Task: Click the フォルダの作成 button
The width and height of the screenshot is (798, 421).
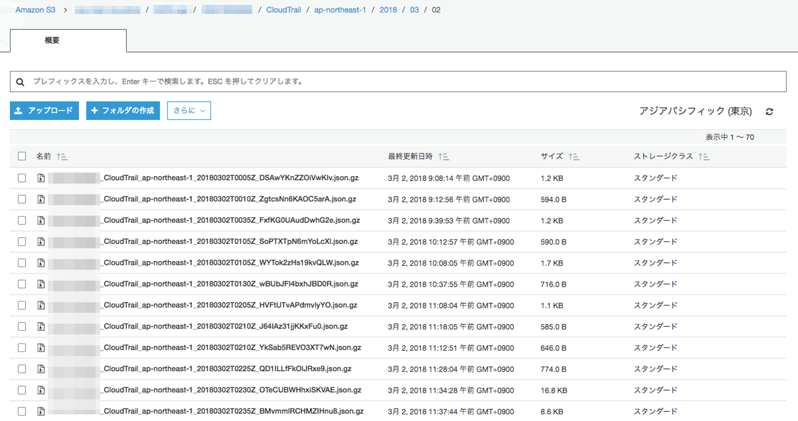Action: coord(123,111)
